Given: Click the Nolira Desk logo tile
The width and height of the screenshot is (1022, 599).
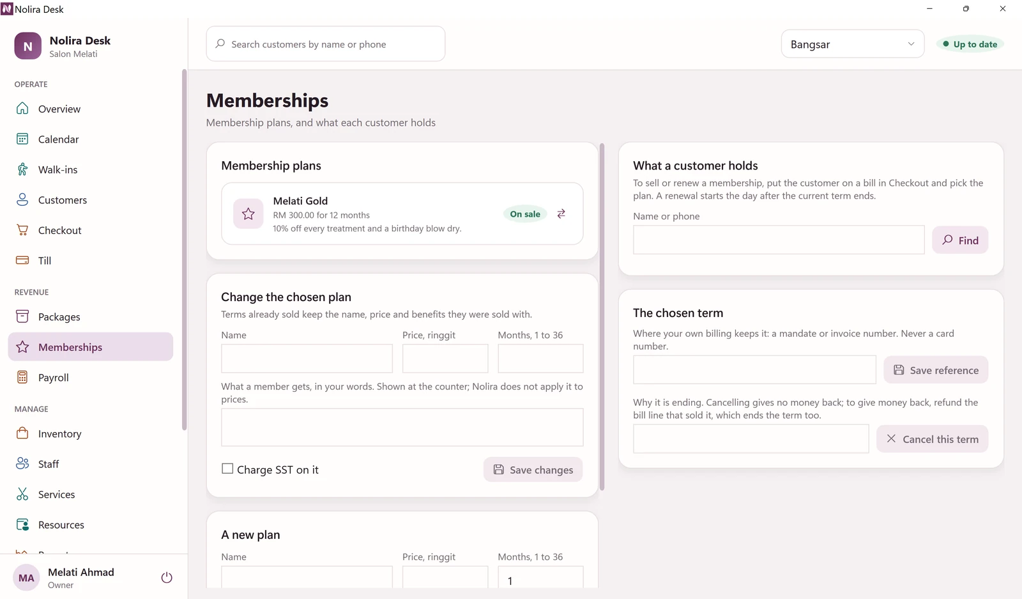Looking at the screenshot, I should [27, 46].
